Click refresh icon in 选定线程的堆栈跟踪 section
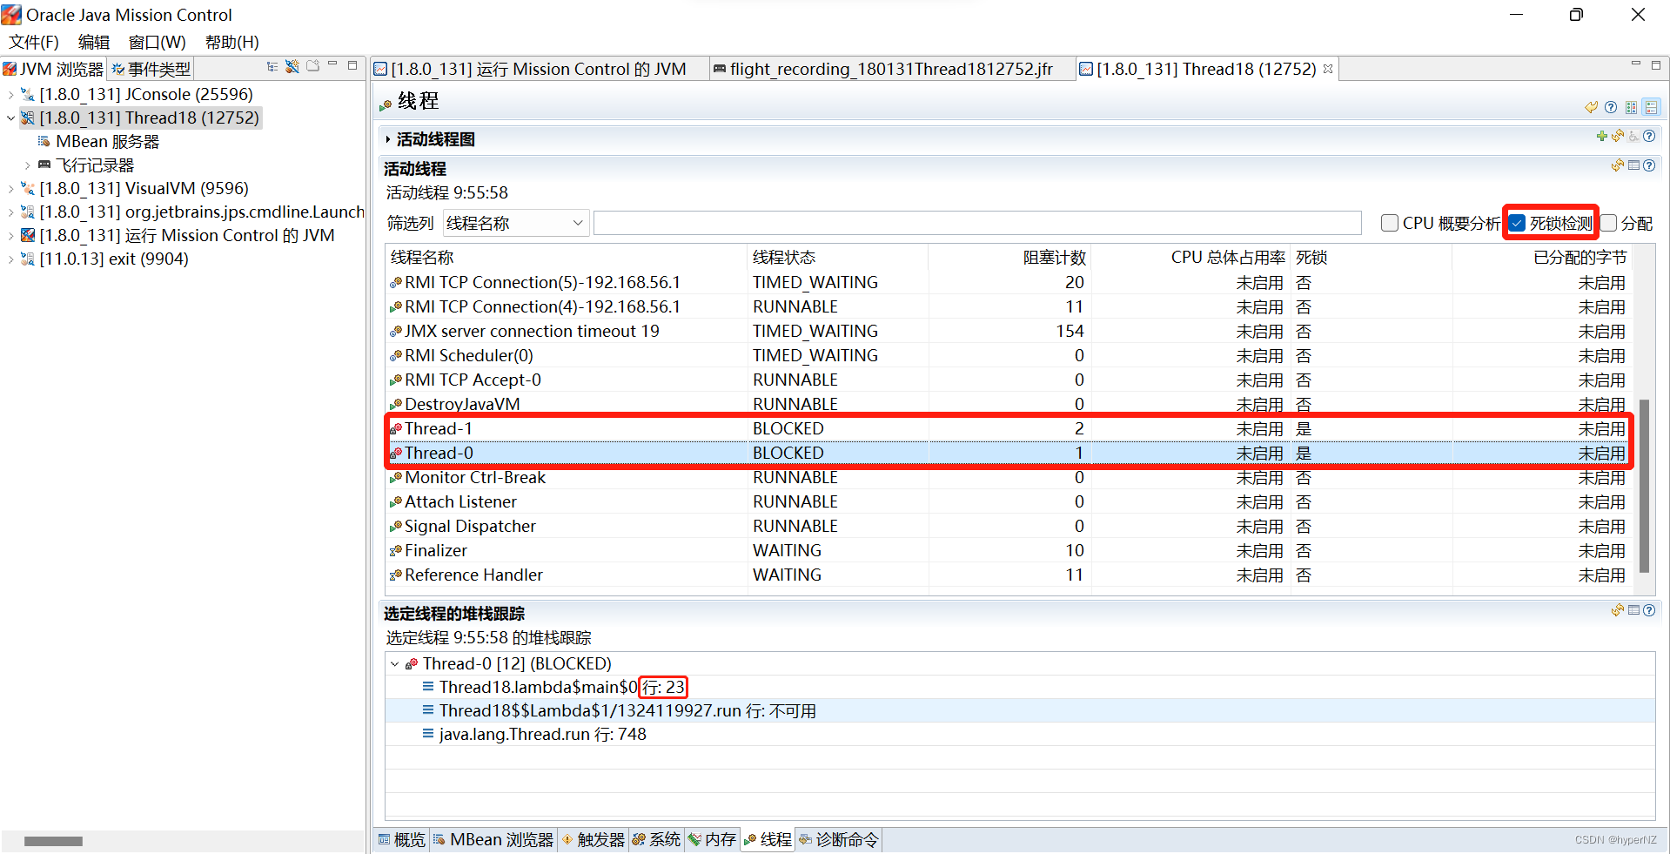The width and height of the screenshot is (1670, 854). click(x=1618, y=610)
